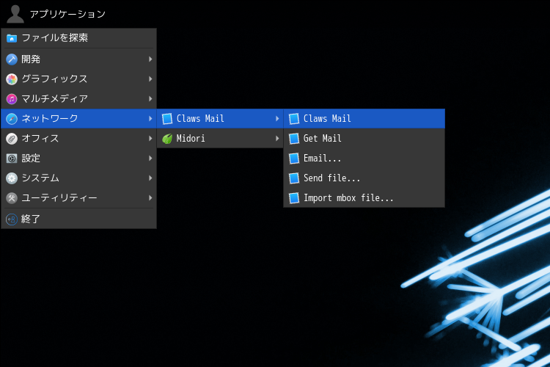Screen dimensions: 550x367
Task: Choose Send file... action
Action: coord(364,178)
